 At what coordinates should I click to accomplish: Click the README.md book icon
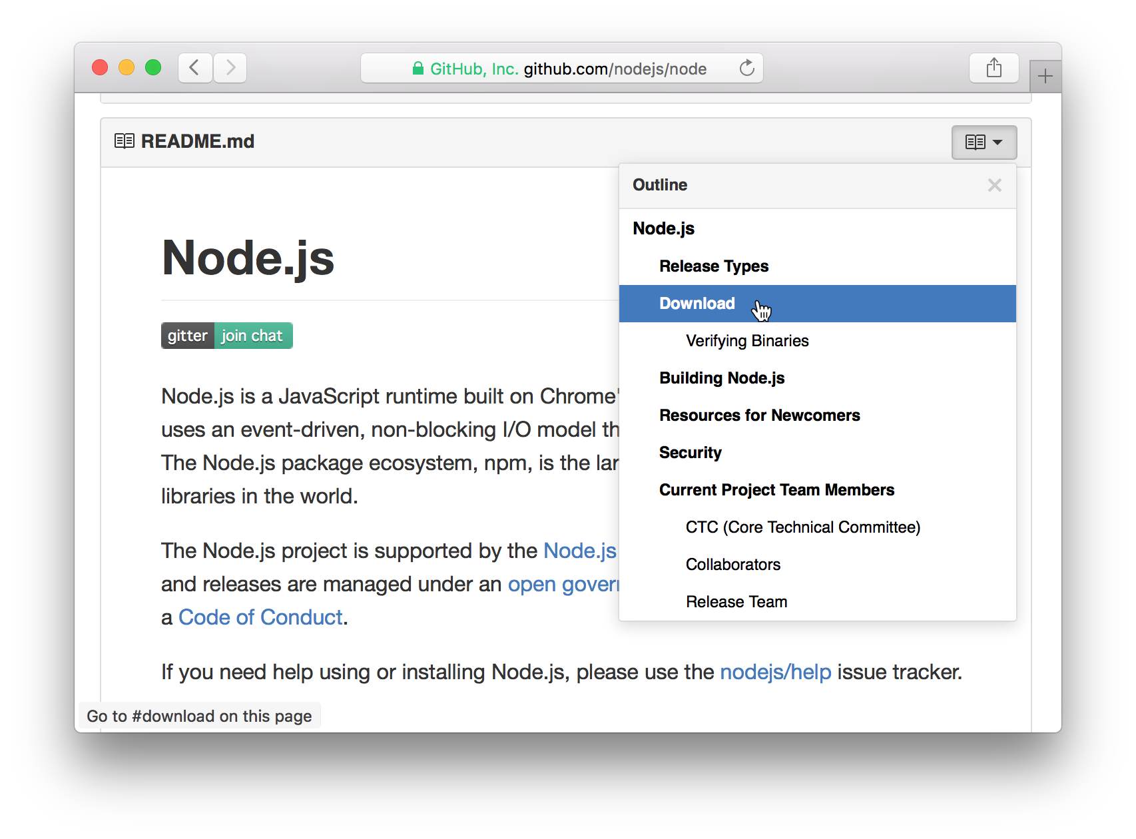click(125, 141)
